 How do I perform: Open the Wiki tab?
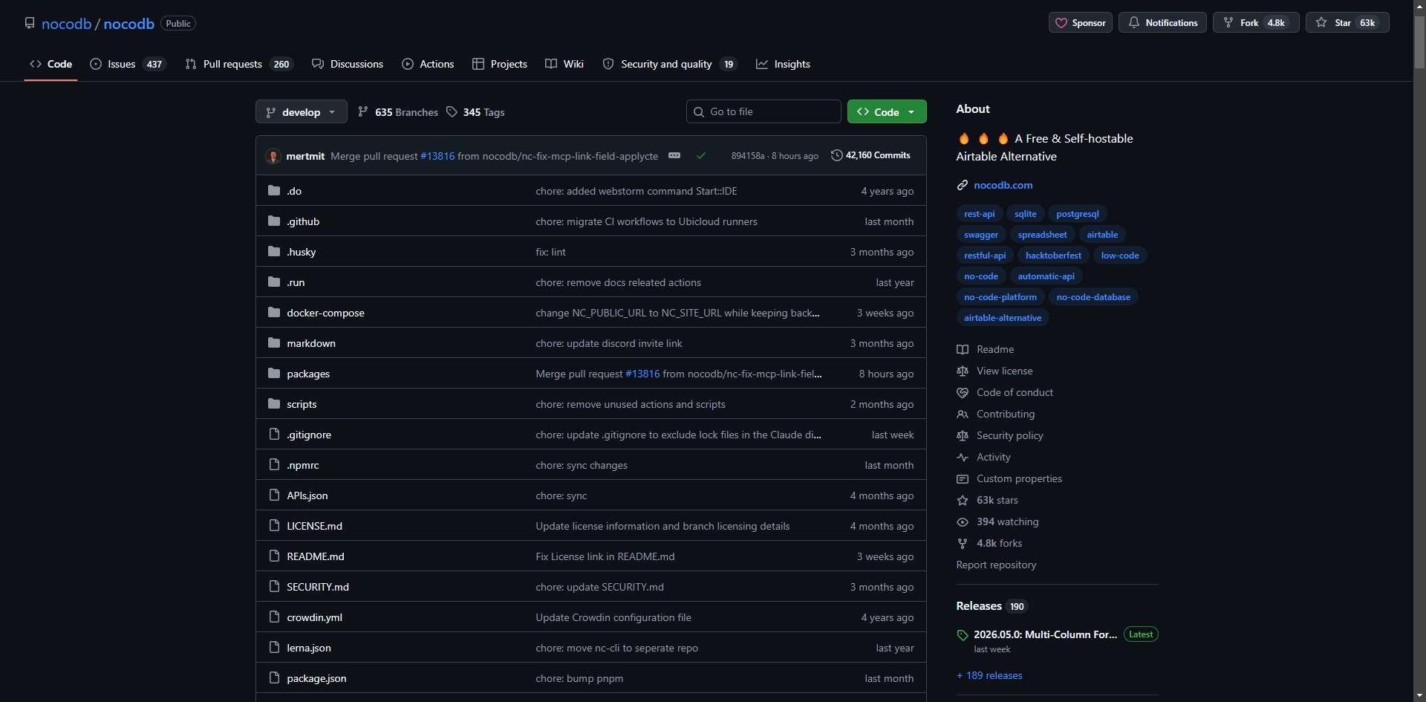[x=564, y=64]
